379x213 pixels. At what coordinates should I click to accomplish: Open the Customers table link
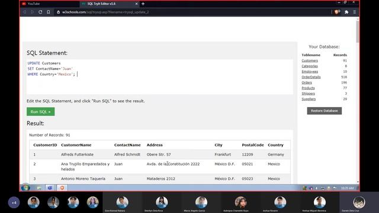pyautogui.click(x=310, y=60)
